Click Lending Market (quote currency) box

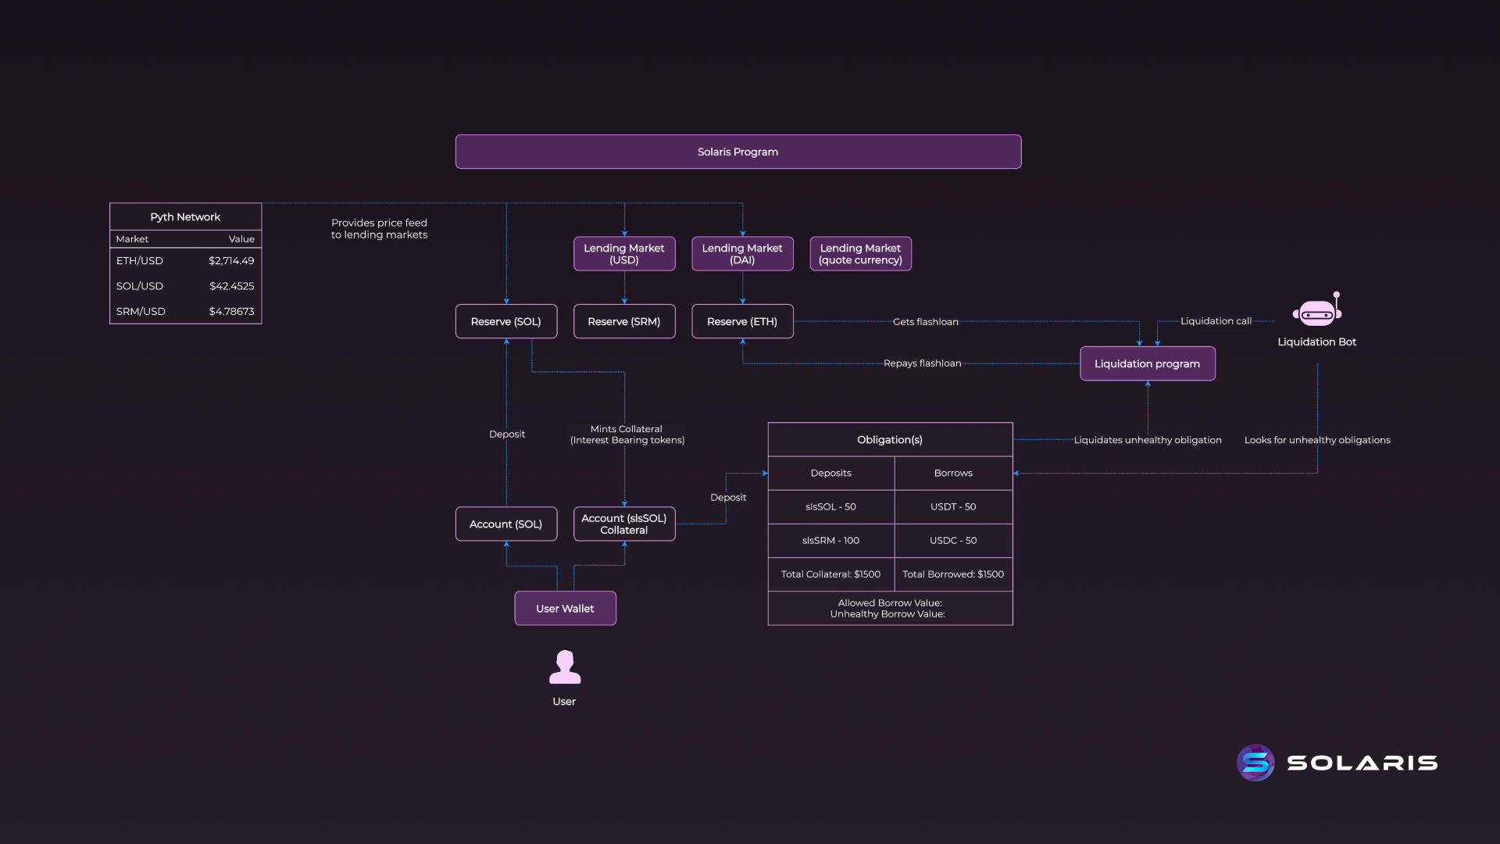(x=860, y=254)
